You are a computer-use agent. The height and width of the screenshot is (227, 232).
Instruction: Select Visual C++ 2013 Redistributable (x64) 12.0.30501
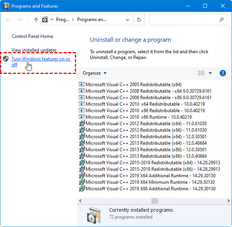tap(143, 136)
